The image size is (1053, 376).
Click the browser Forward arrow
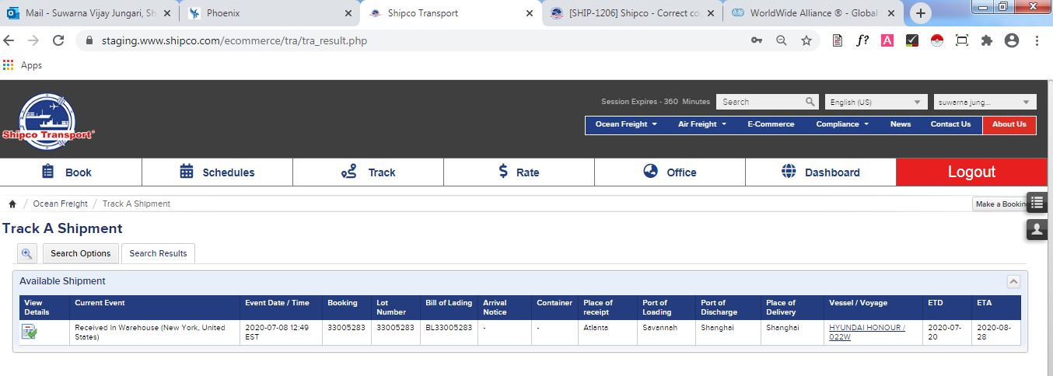tap(33, 40)
